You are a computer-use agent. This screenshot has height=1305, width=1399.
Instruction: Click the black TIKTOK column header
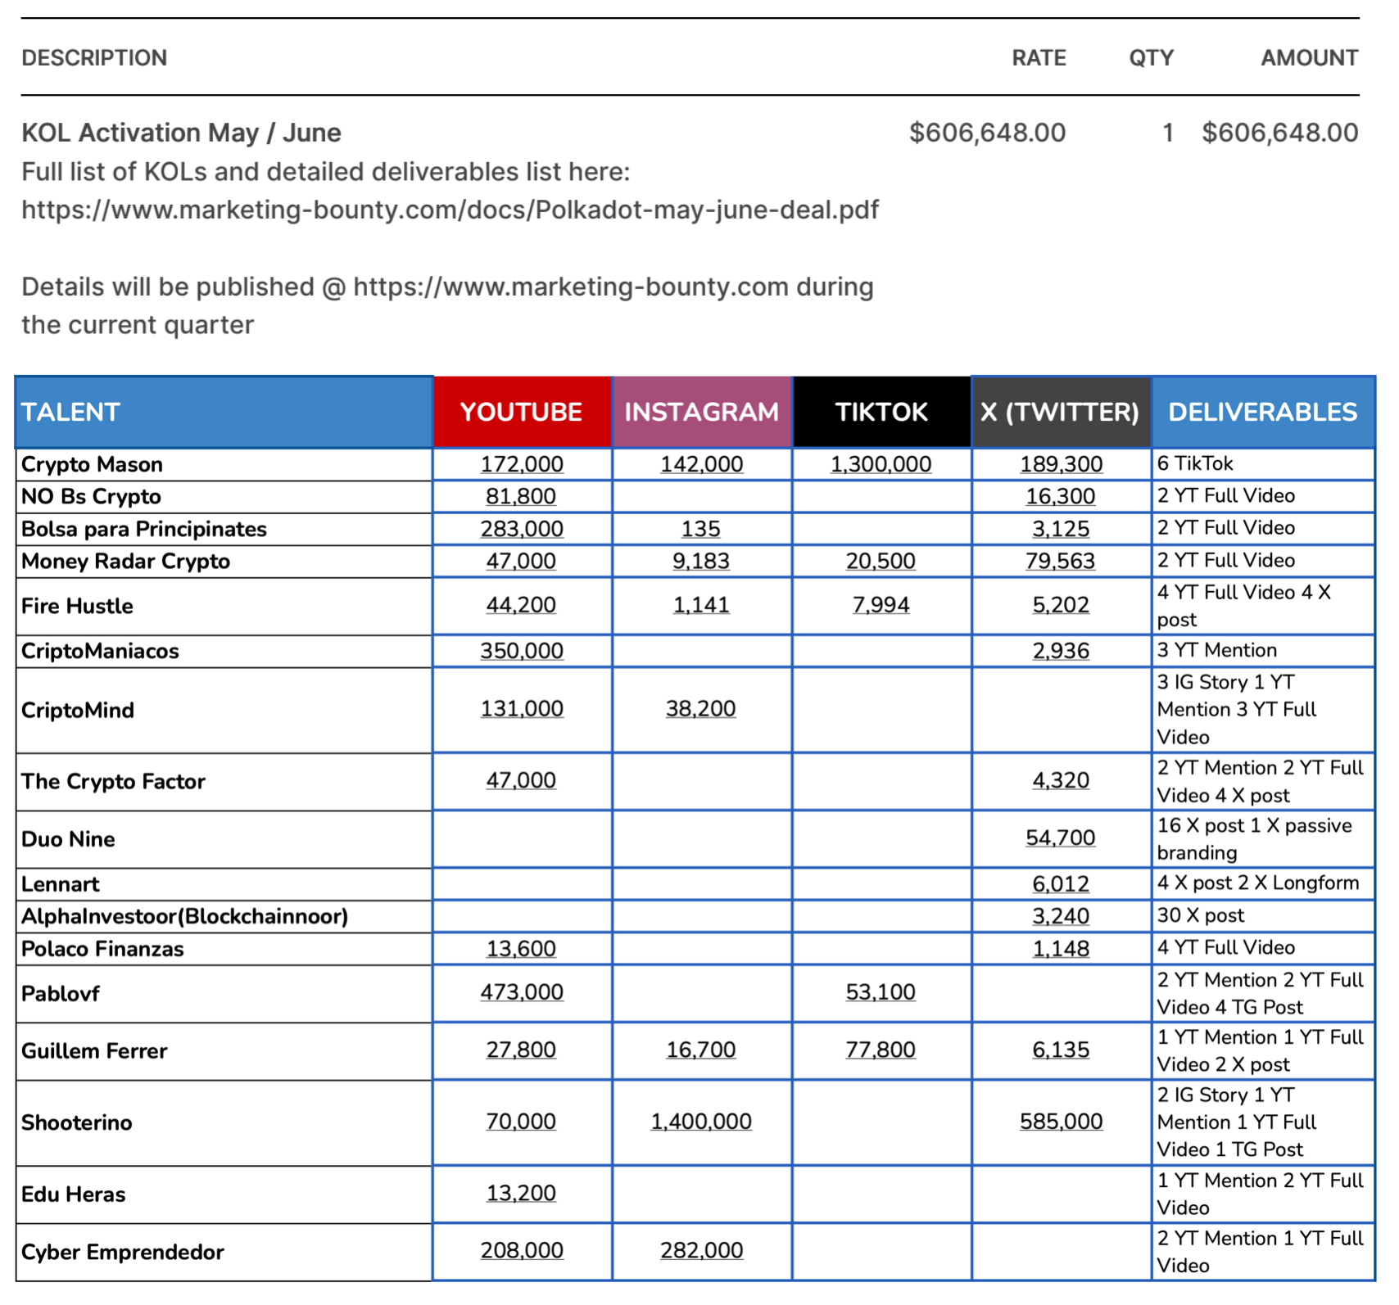tap(881, 412)
